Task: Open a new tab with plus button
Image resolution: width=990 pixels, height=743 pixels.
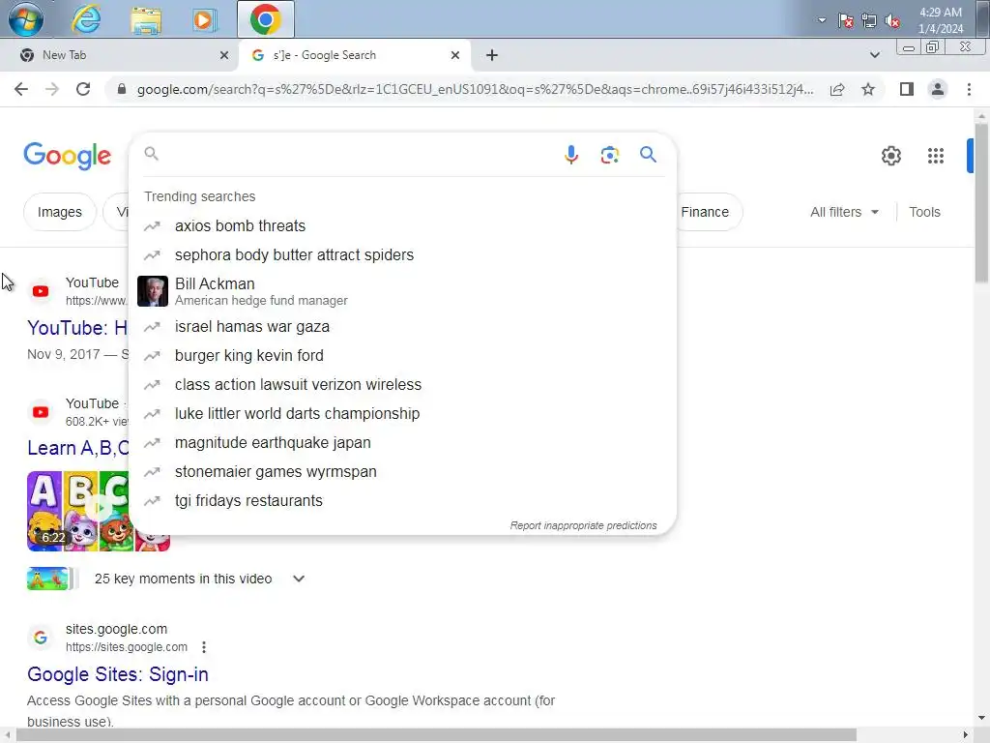Action: point(492,55)
